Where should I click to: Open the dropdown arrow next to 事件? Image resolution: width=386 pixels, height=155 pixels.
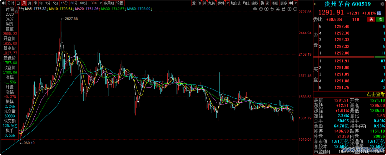pos(228,3)
